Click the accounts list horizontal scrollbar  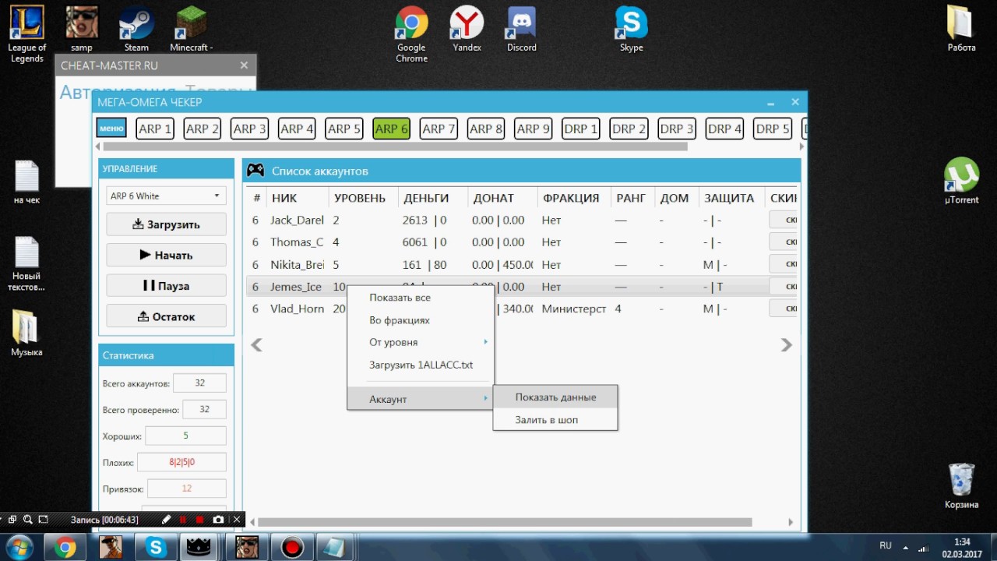pos(506,522)
